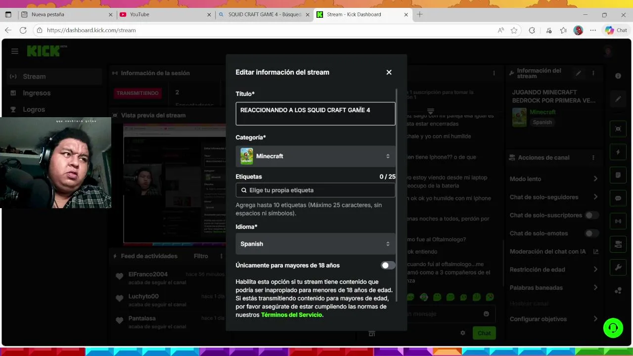Open the Filtro option in Feed de actividades
The image size is (633, 356).
tap(201, 256)
